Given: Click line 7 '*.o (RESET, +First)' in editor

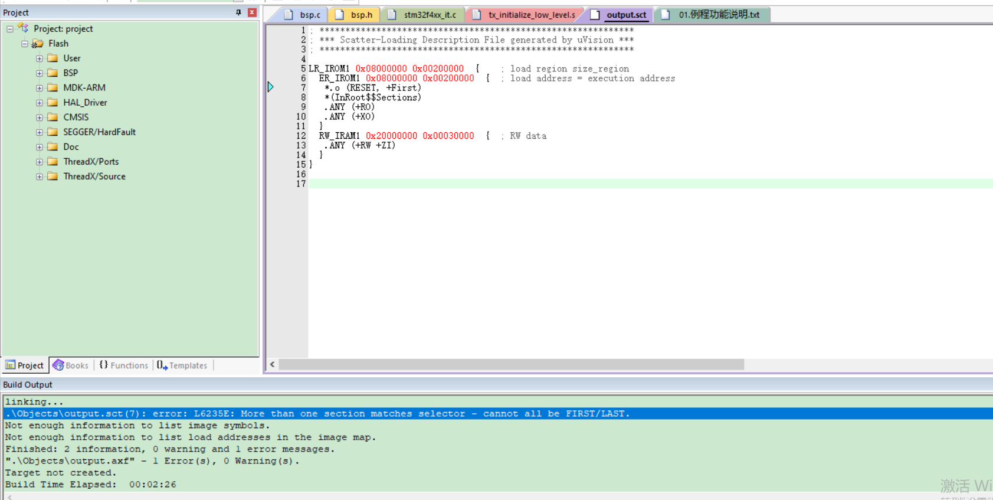Looking at the screenshot, I should 373,88.
